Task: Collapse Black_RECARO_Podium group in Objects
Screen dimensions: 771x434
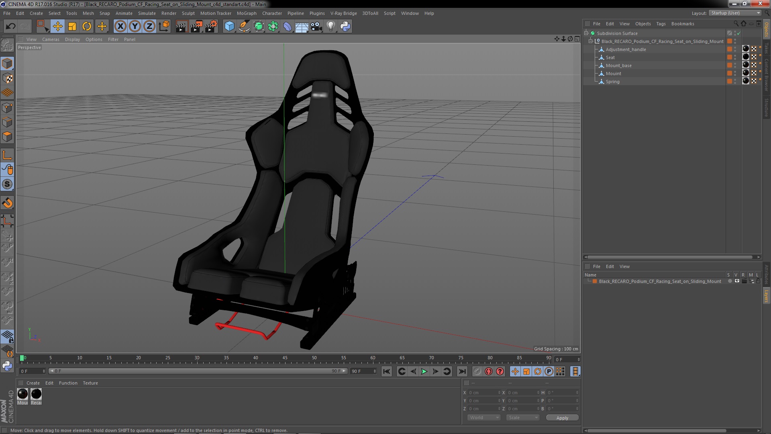Action: [591, 41]
